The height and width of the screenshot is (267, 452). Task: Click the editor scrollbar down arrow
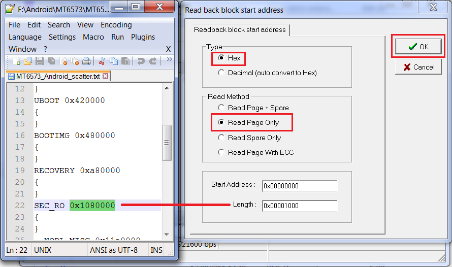click(167, 235)
